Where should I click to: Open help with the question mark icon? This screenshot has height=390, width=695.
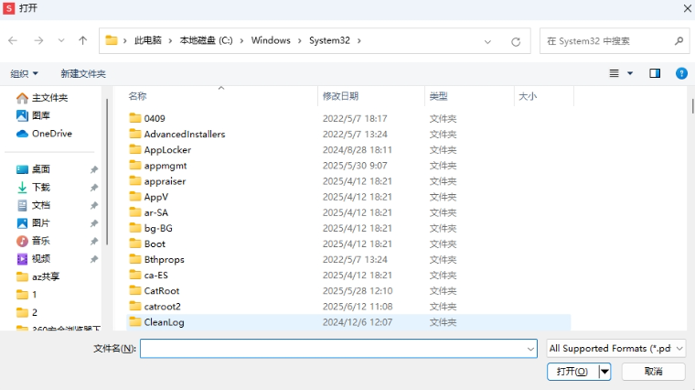point(681,73)
